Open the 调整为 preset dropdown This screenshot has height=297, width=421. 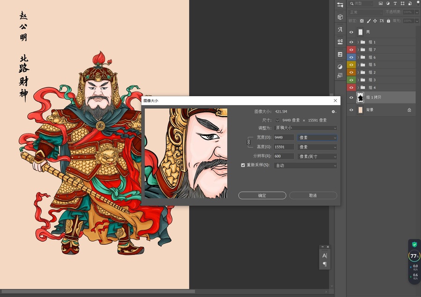click(x=305, y=128)
